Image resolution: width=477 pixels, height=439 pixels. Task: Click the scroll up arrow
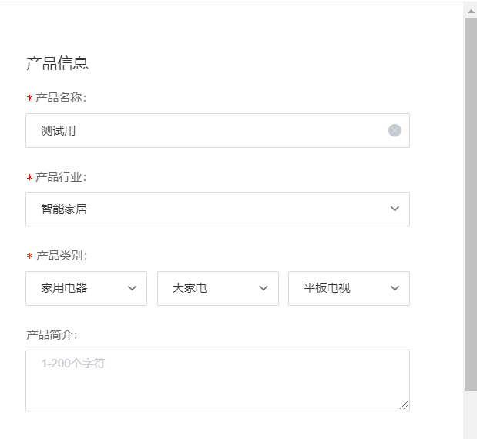pyautogui.click(x=470, y=10)
